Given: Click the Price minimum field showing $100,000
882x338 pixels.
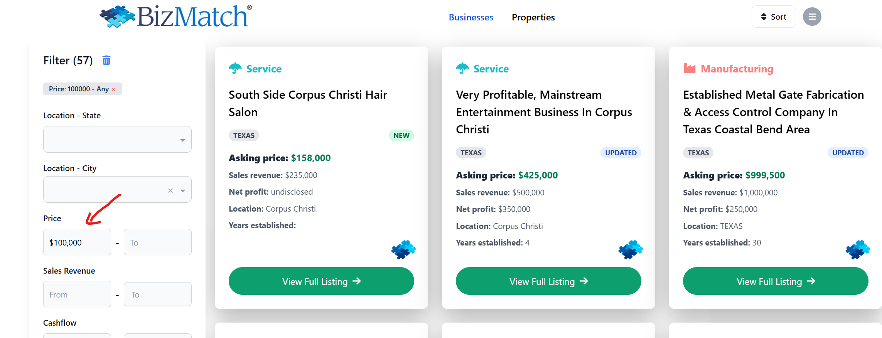Looking at the screenshot, I should (x=77, y=242).
